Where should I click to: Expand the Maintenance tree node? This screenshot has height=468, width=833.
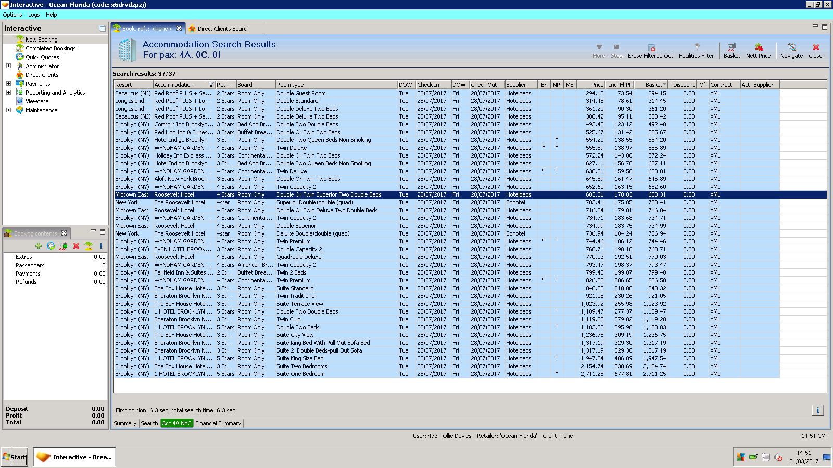8,110
